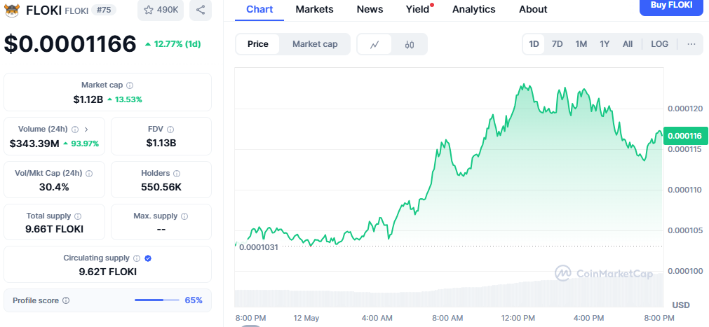Screen dimensions: 709x327
Task: Click the 0.000116 current price tag
Action: click(x=684, y=136)
